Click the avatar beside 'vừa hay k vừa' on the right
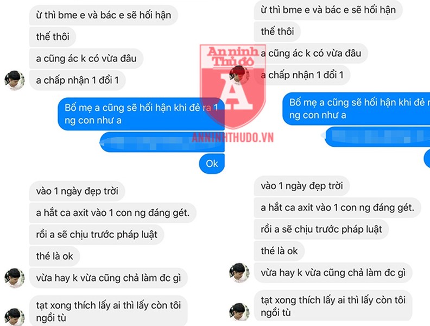430x326 pixels. [x=239, y=273]
